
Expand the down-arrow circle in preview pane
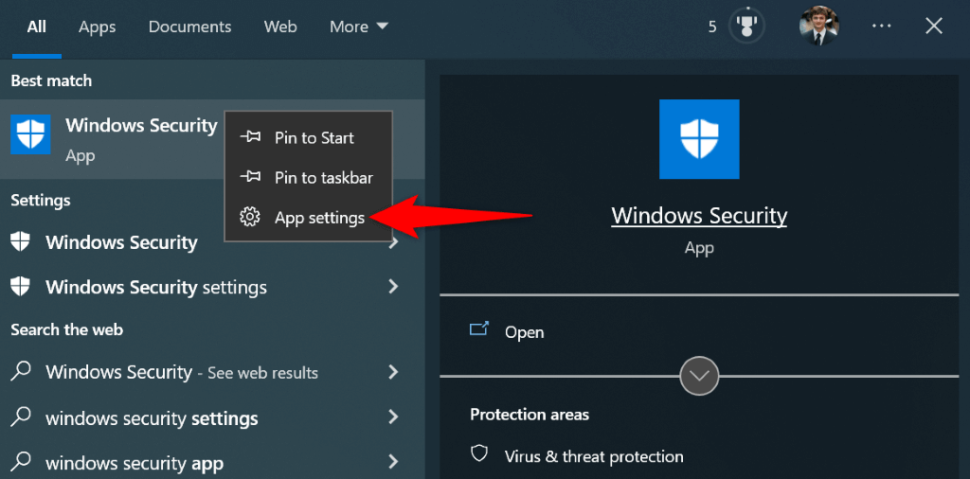tap(699, 376)
